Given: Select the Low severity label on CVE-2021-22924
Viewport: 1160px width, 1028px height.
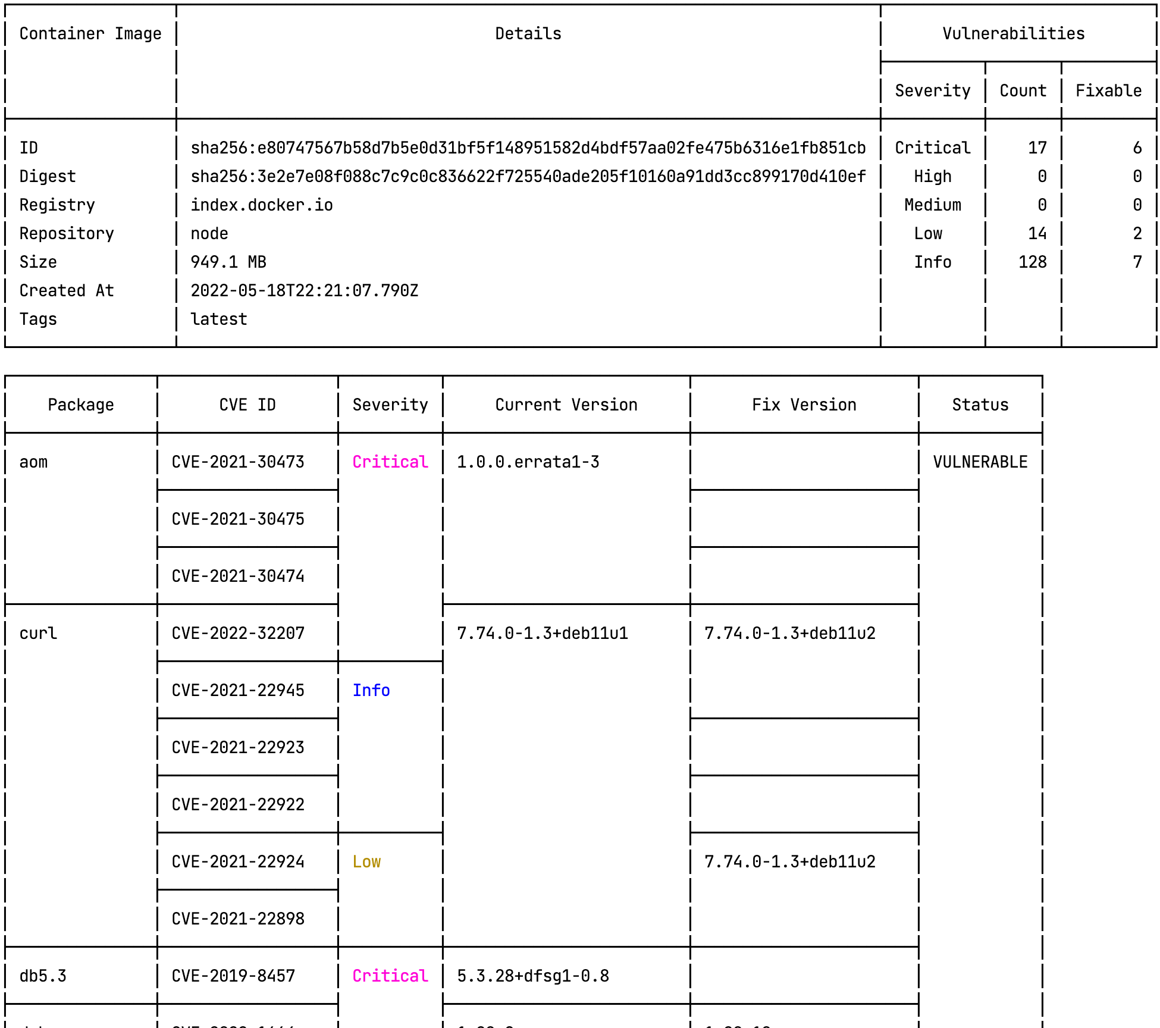Looking at the screenshot, I should 366,861.
